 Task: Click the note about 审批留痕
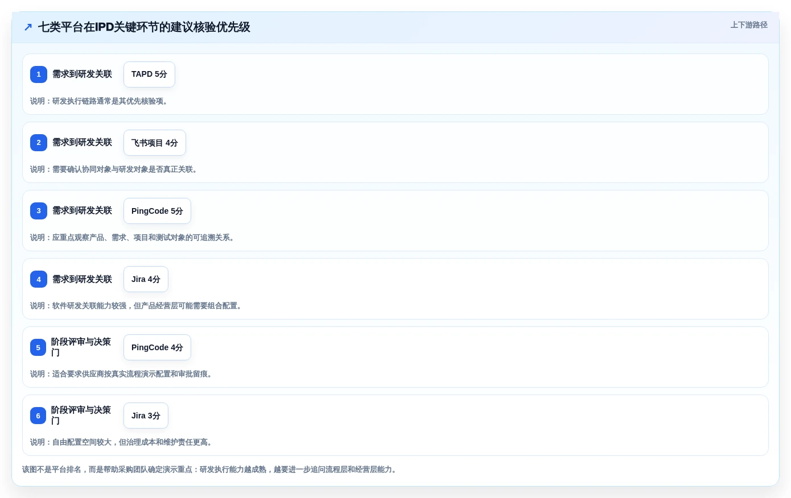coord(121,374)
